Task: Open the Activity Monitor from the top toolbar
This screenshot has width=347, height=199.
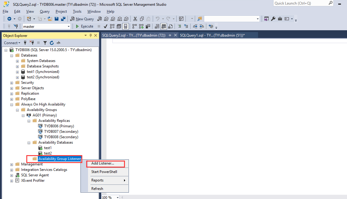Action: point(181,19)
